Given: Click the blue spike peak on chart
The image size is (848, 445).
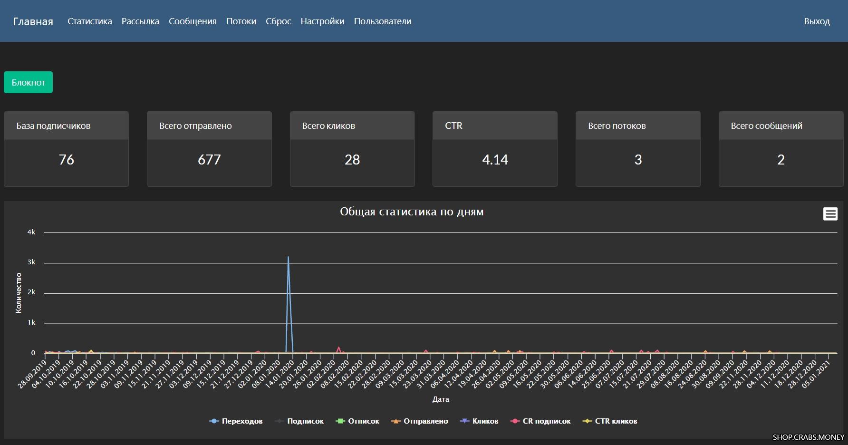Looking at the screenshot, I should coord(288,257).
